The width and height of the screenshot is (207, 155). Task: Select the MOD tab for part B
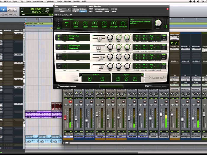164,49
